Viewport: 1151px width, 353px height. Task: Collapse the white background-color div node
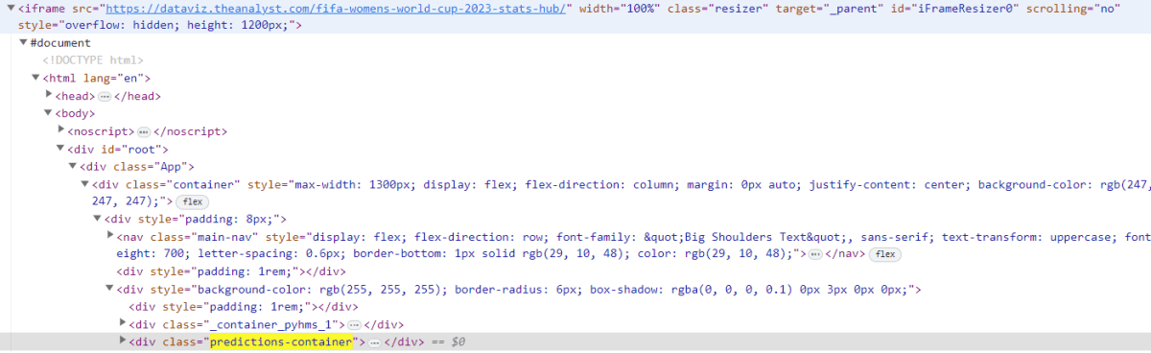tap(110, 289)
